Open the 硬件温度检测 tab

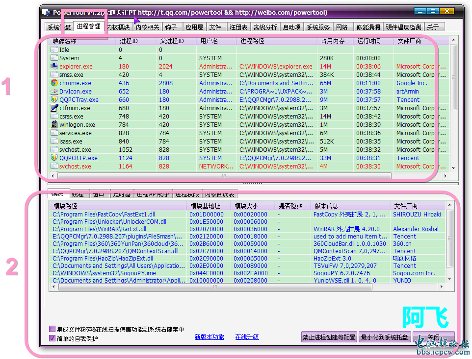click(x=403, y=27)
